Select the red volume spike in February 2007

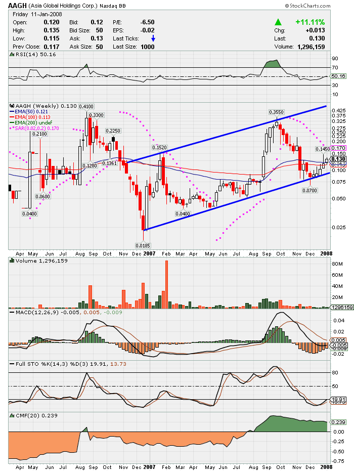[166, 283]
